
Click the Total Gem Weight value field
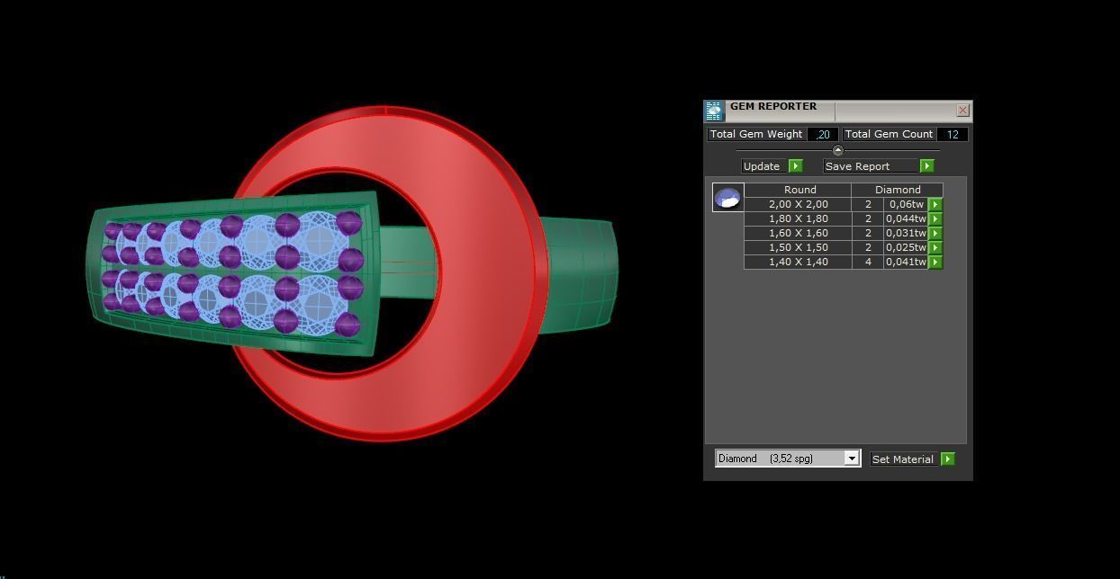[822, 135]
